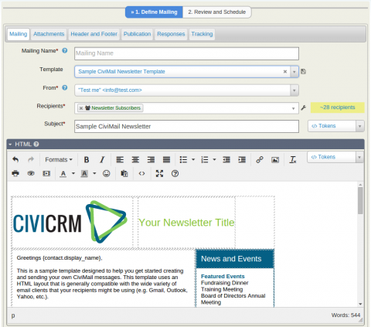Open HTML editor Tokens dropdown

pyautogui.click(x=335, y=157)
